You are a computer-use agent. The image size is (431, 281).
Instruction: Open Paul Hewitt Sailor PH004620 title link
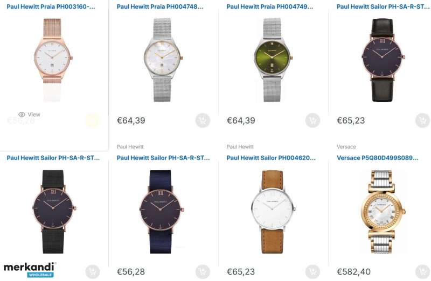271,158
